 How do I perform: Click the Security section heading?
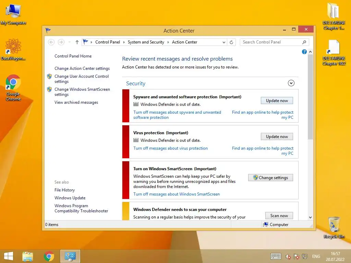pos(136,84)
